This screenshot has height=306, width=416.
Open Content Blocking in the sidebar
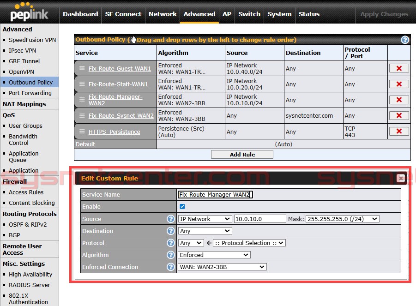coord(32,203)
